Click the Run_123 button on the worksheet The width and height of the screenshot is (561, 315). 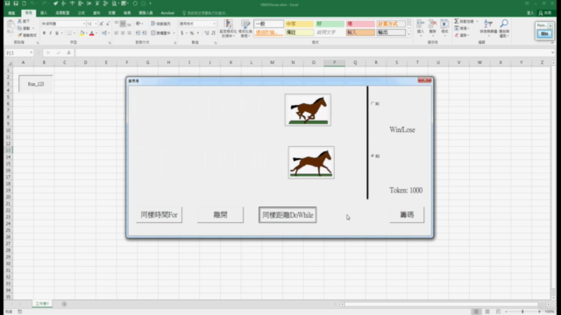(36, 84)
